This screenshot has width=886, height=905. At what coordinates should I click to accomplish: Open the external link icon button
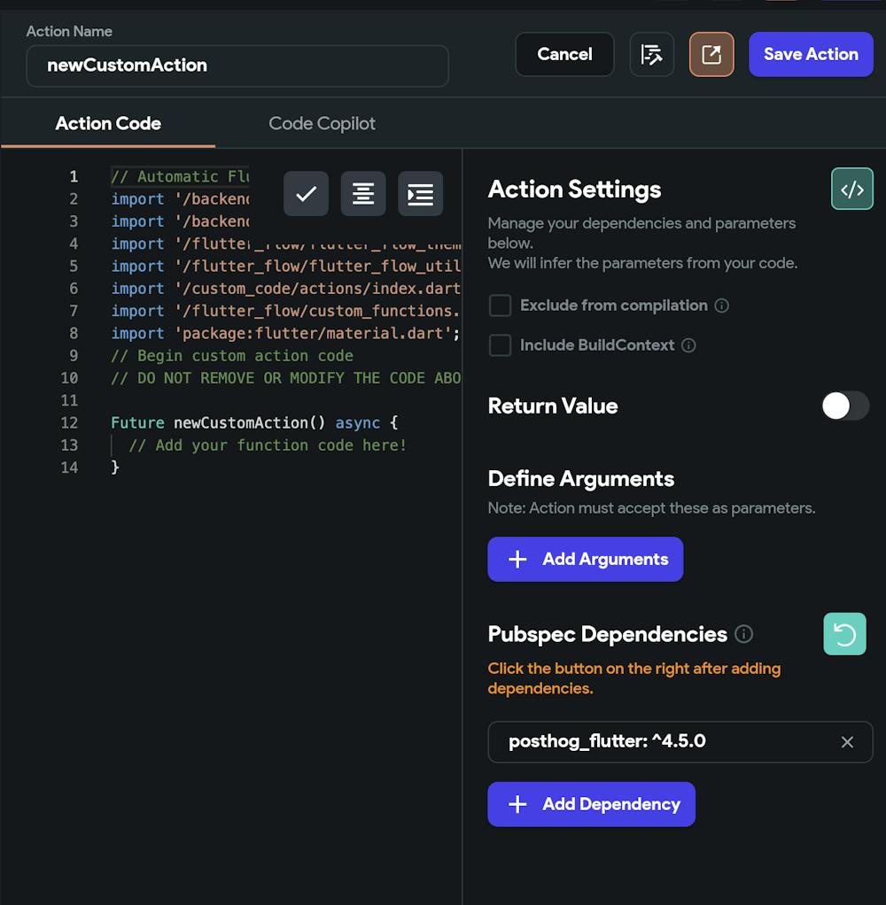point(711,55)
